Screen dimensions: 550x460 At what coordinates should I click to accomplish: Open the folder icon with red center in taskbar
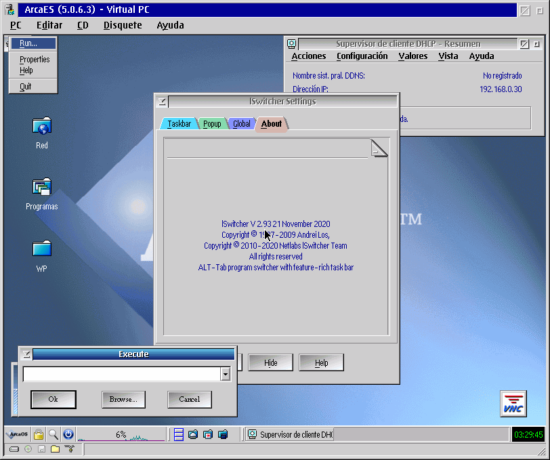click(x=208, y=434)
